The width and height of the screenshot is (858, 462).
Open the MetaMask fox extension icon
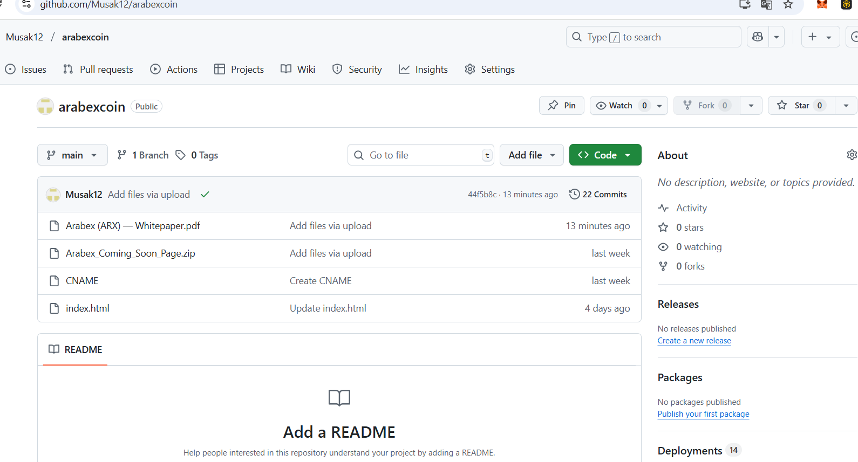[x=822, y=5]
